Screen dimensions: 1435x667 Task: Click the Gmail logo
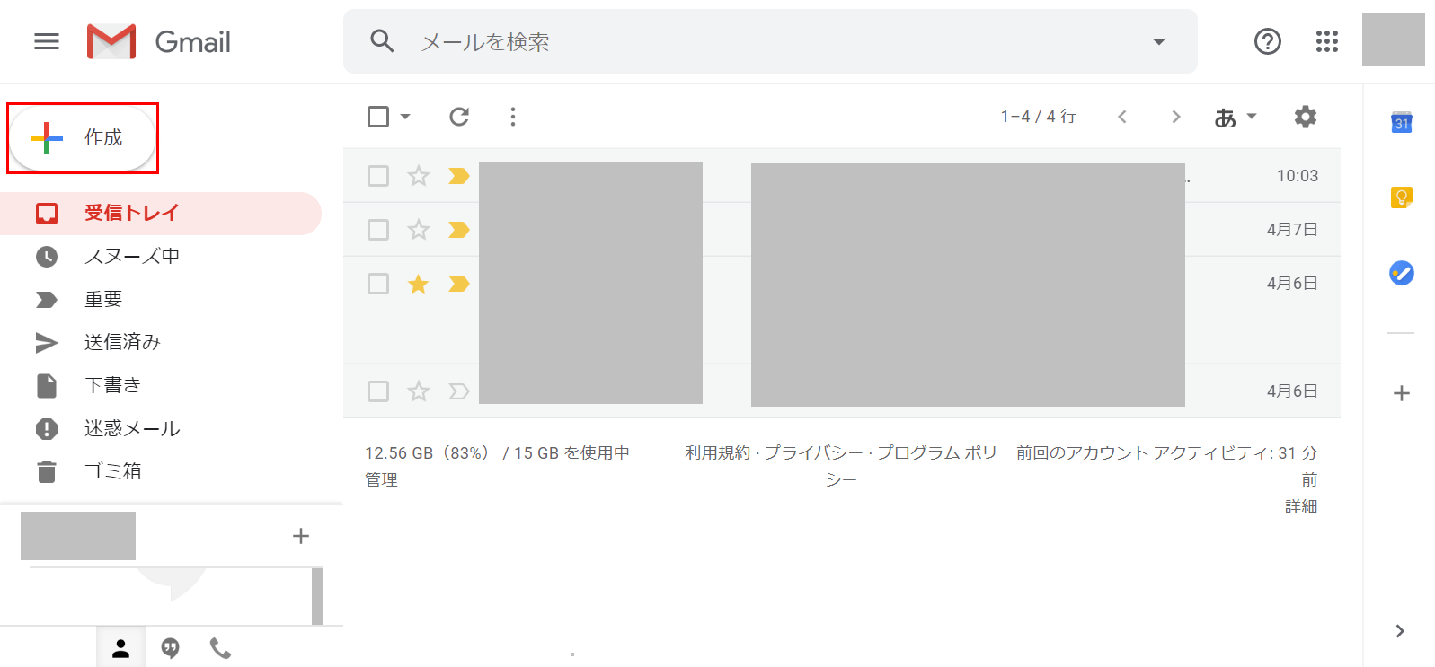159,41
